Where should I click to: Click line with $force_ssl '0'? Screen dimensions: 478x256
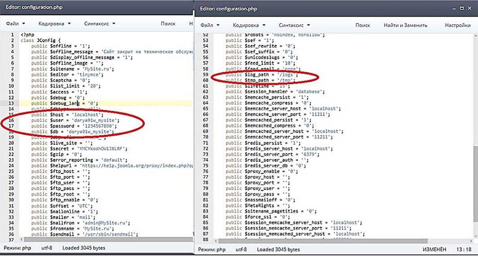pos(257,217)
